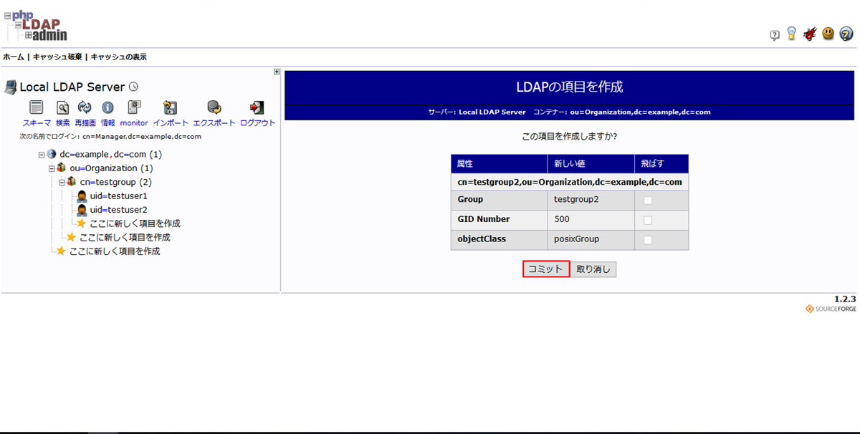Click the キャッシュ破棄 menu item
The height and width of the screenshot is (434, 860).
(x=55, y=57)
